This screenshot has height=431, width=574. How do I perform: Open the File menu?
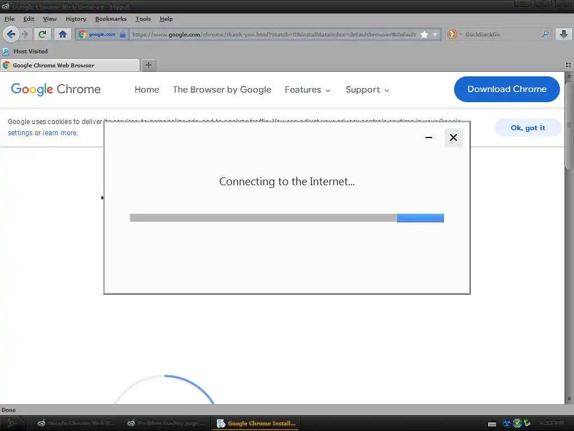coord(10,19)
